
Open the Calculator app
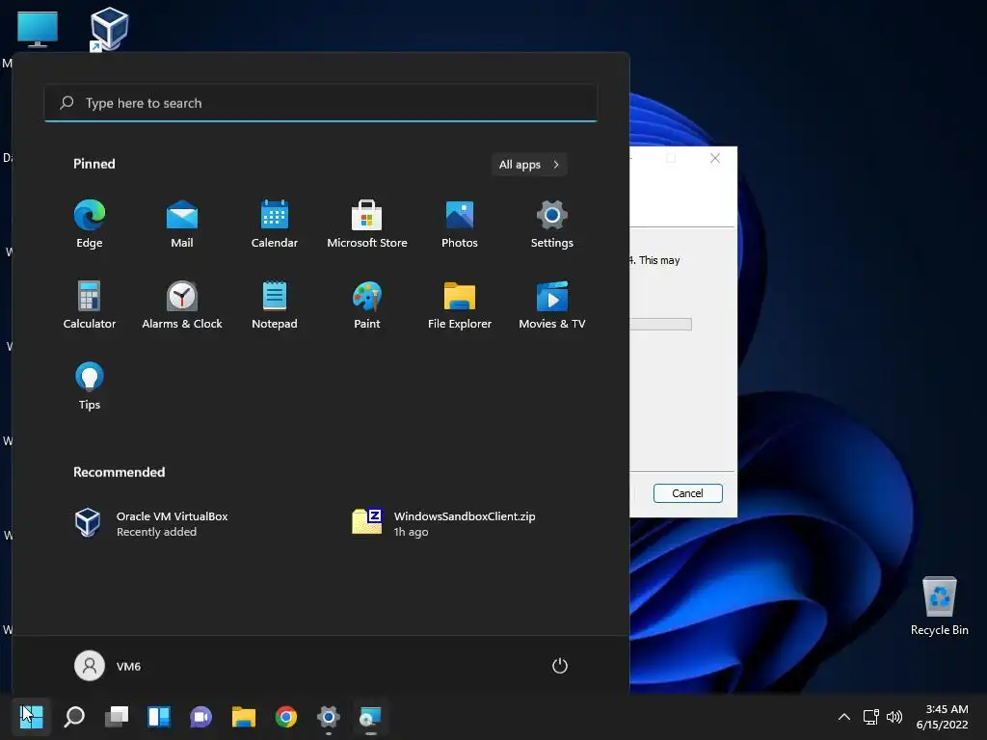pyautogui.click(x=90, y=305)
